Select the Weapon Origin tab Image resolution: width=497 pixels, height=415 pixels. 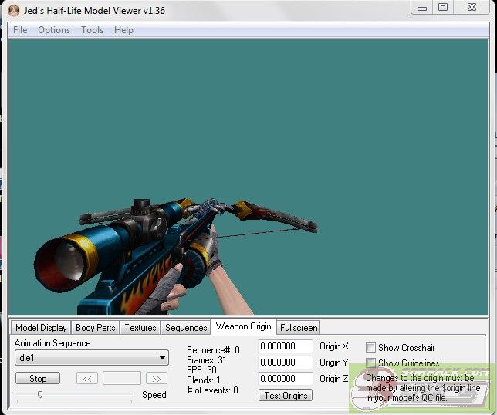[243, 326]
